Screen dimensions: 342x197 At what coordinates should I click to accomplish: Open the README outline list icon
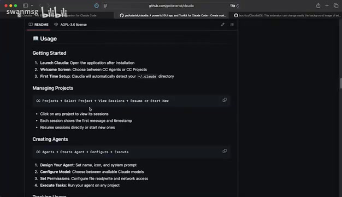pos(232,25)
